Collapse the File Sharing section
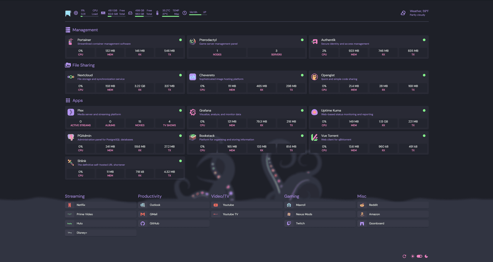This screenshot has width=493, height=262. 83,65
